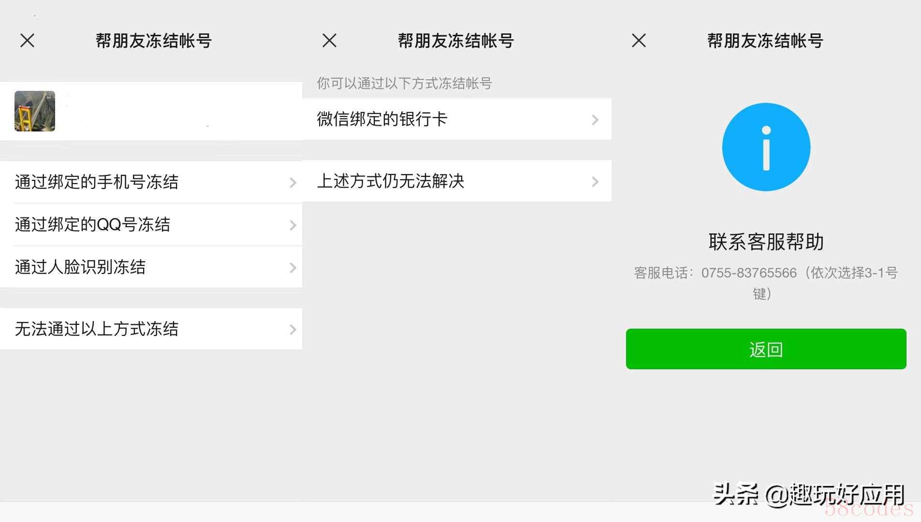Close the middle 帮朋友冻结帐号 panel with X

(329, 41)
